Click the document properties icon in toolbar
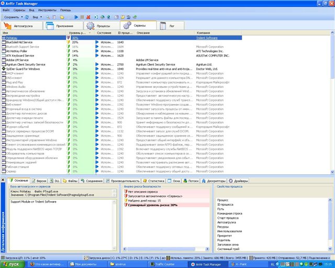 point(116,17)
